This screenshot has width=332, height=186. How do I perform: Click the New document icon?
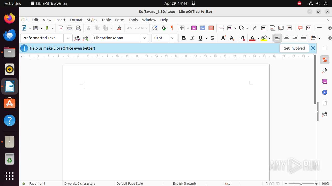pos(24,28)
